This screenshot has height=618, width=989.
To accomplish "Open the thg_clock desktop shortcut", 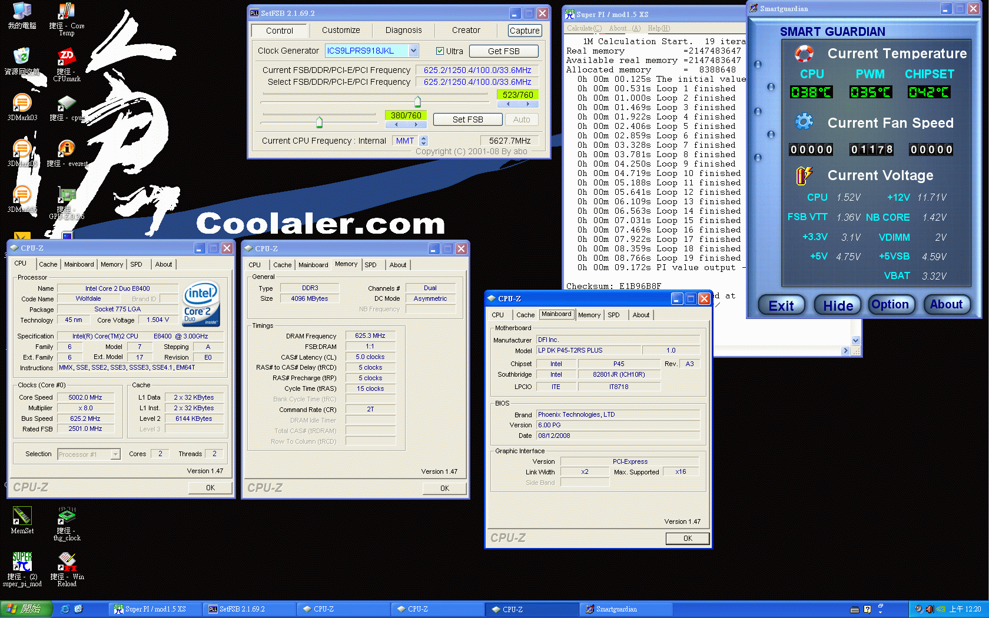I will (x=67, y=524).
